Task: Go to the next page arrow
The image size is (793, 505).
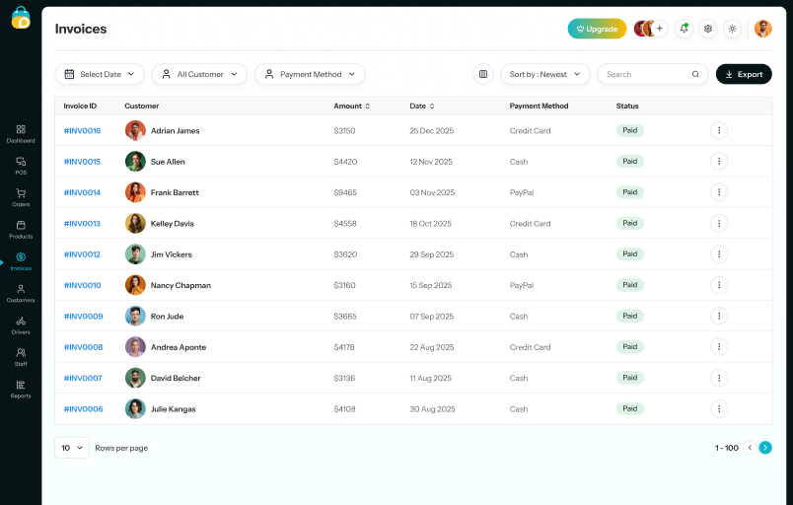Action: coord(765,448)
